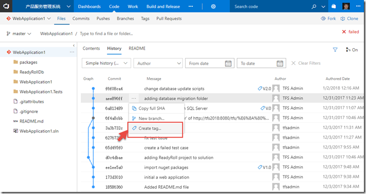366x194 pixels.
Task: Open the Work hub
Action: point(133,7)
